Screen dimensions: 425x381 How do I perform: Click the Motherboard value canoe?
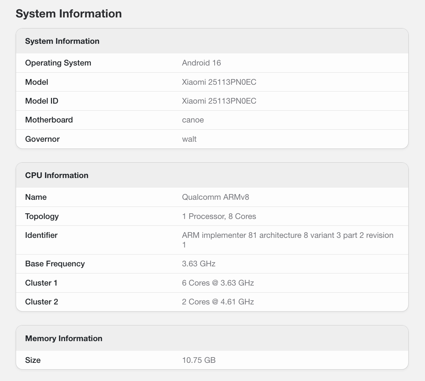193,120
